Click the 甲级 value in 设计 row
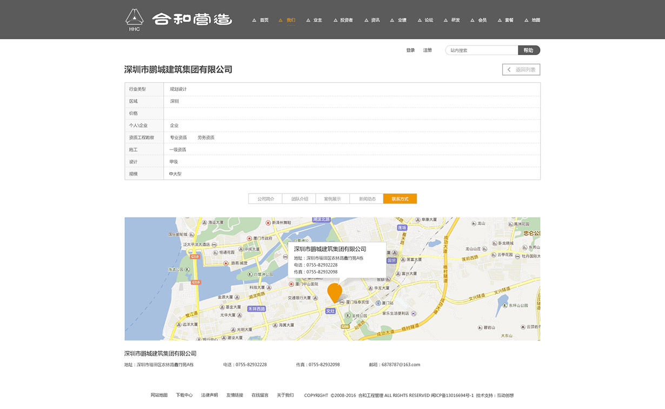Viewport: 665px width, 409px height. 174,162
